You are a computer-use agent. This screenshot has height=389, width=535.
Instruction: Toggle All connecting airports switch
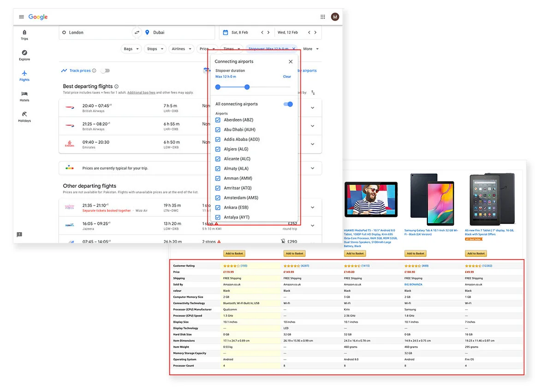[288, 104]
